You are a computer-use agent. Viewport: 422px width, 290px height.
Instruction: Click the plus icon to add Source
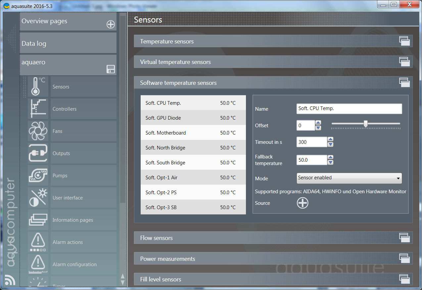(x=303, y=203)
